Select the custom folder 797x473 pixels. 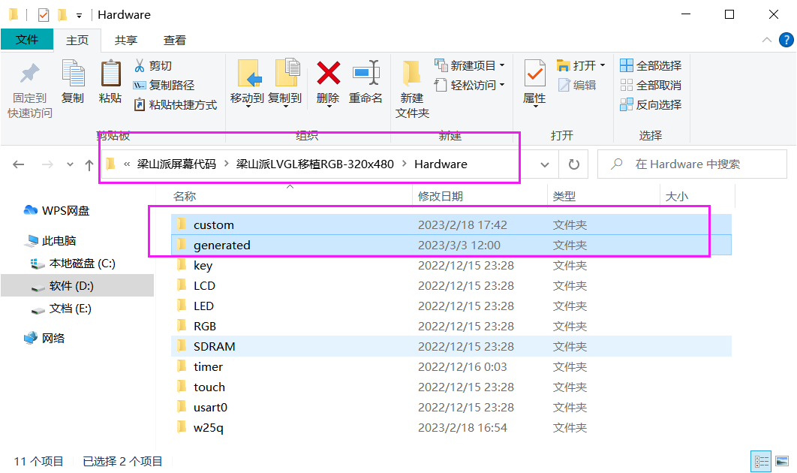coord(451,224)
